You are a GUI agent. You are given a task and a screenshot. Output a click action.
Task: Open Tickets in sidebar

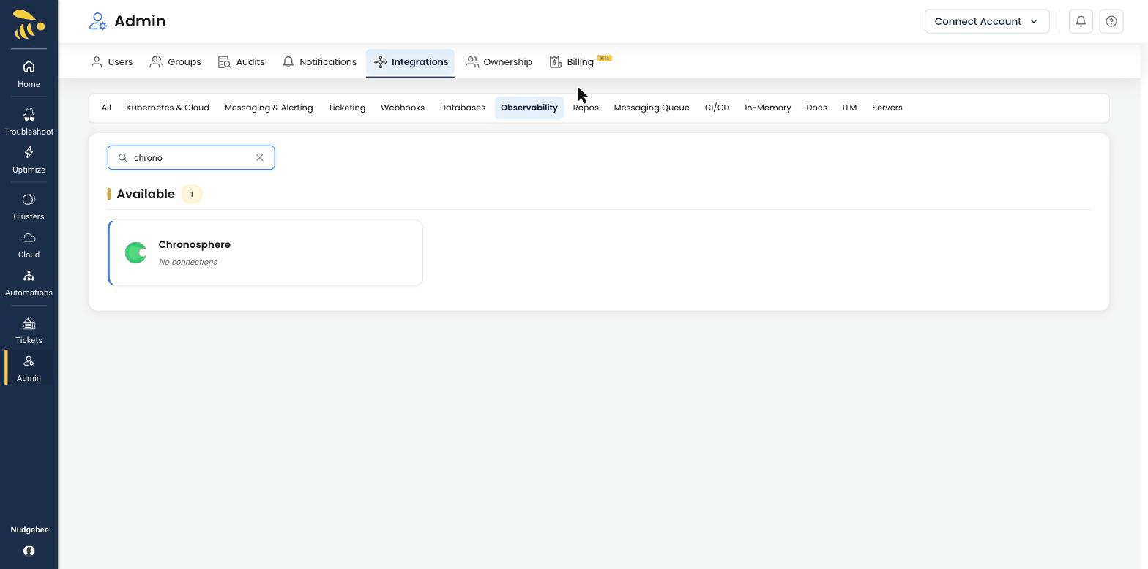[29, 331]
